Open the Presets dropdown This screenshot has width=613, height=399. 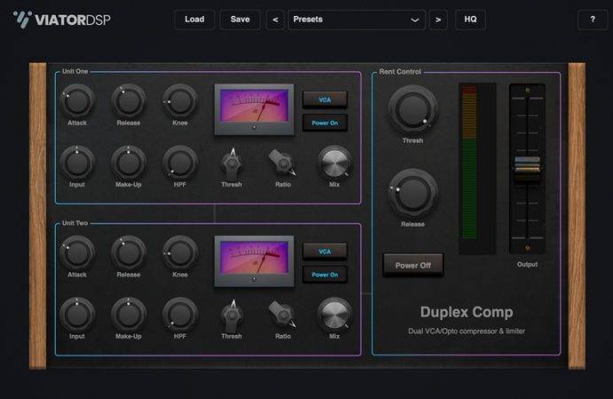[357, 20]
